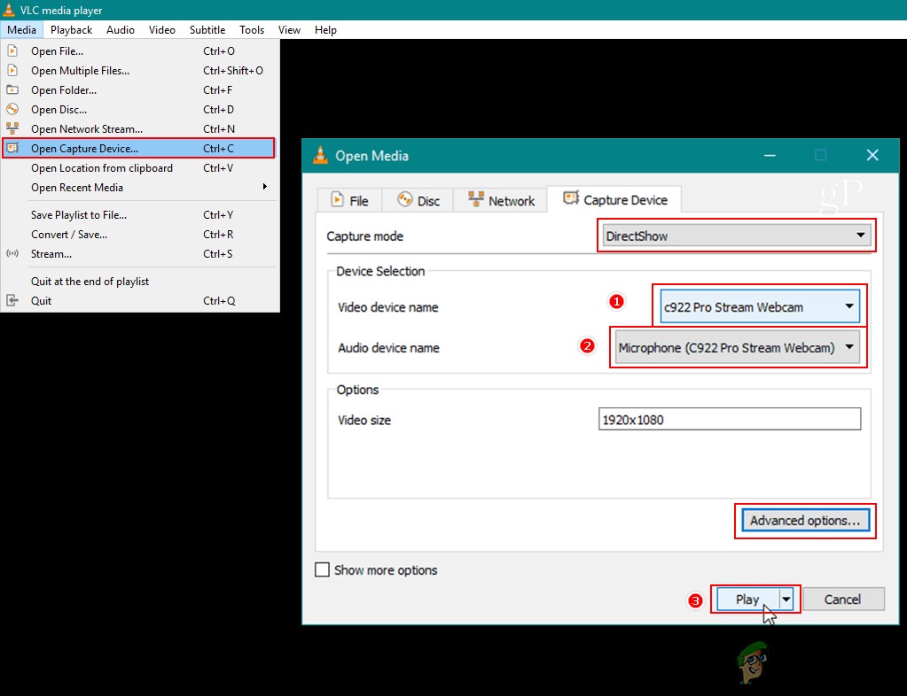Open the Playback menu
The height and width of the screenshot is (696, 907).
click(x=71, y=30)
